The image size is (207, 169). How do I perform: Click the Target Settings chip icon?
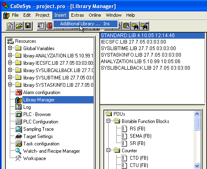click(18, 136)
